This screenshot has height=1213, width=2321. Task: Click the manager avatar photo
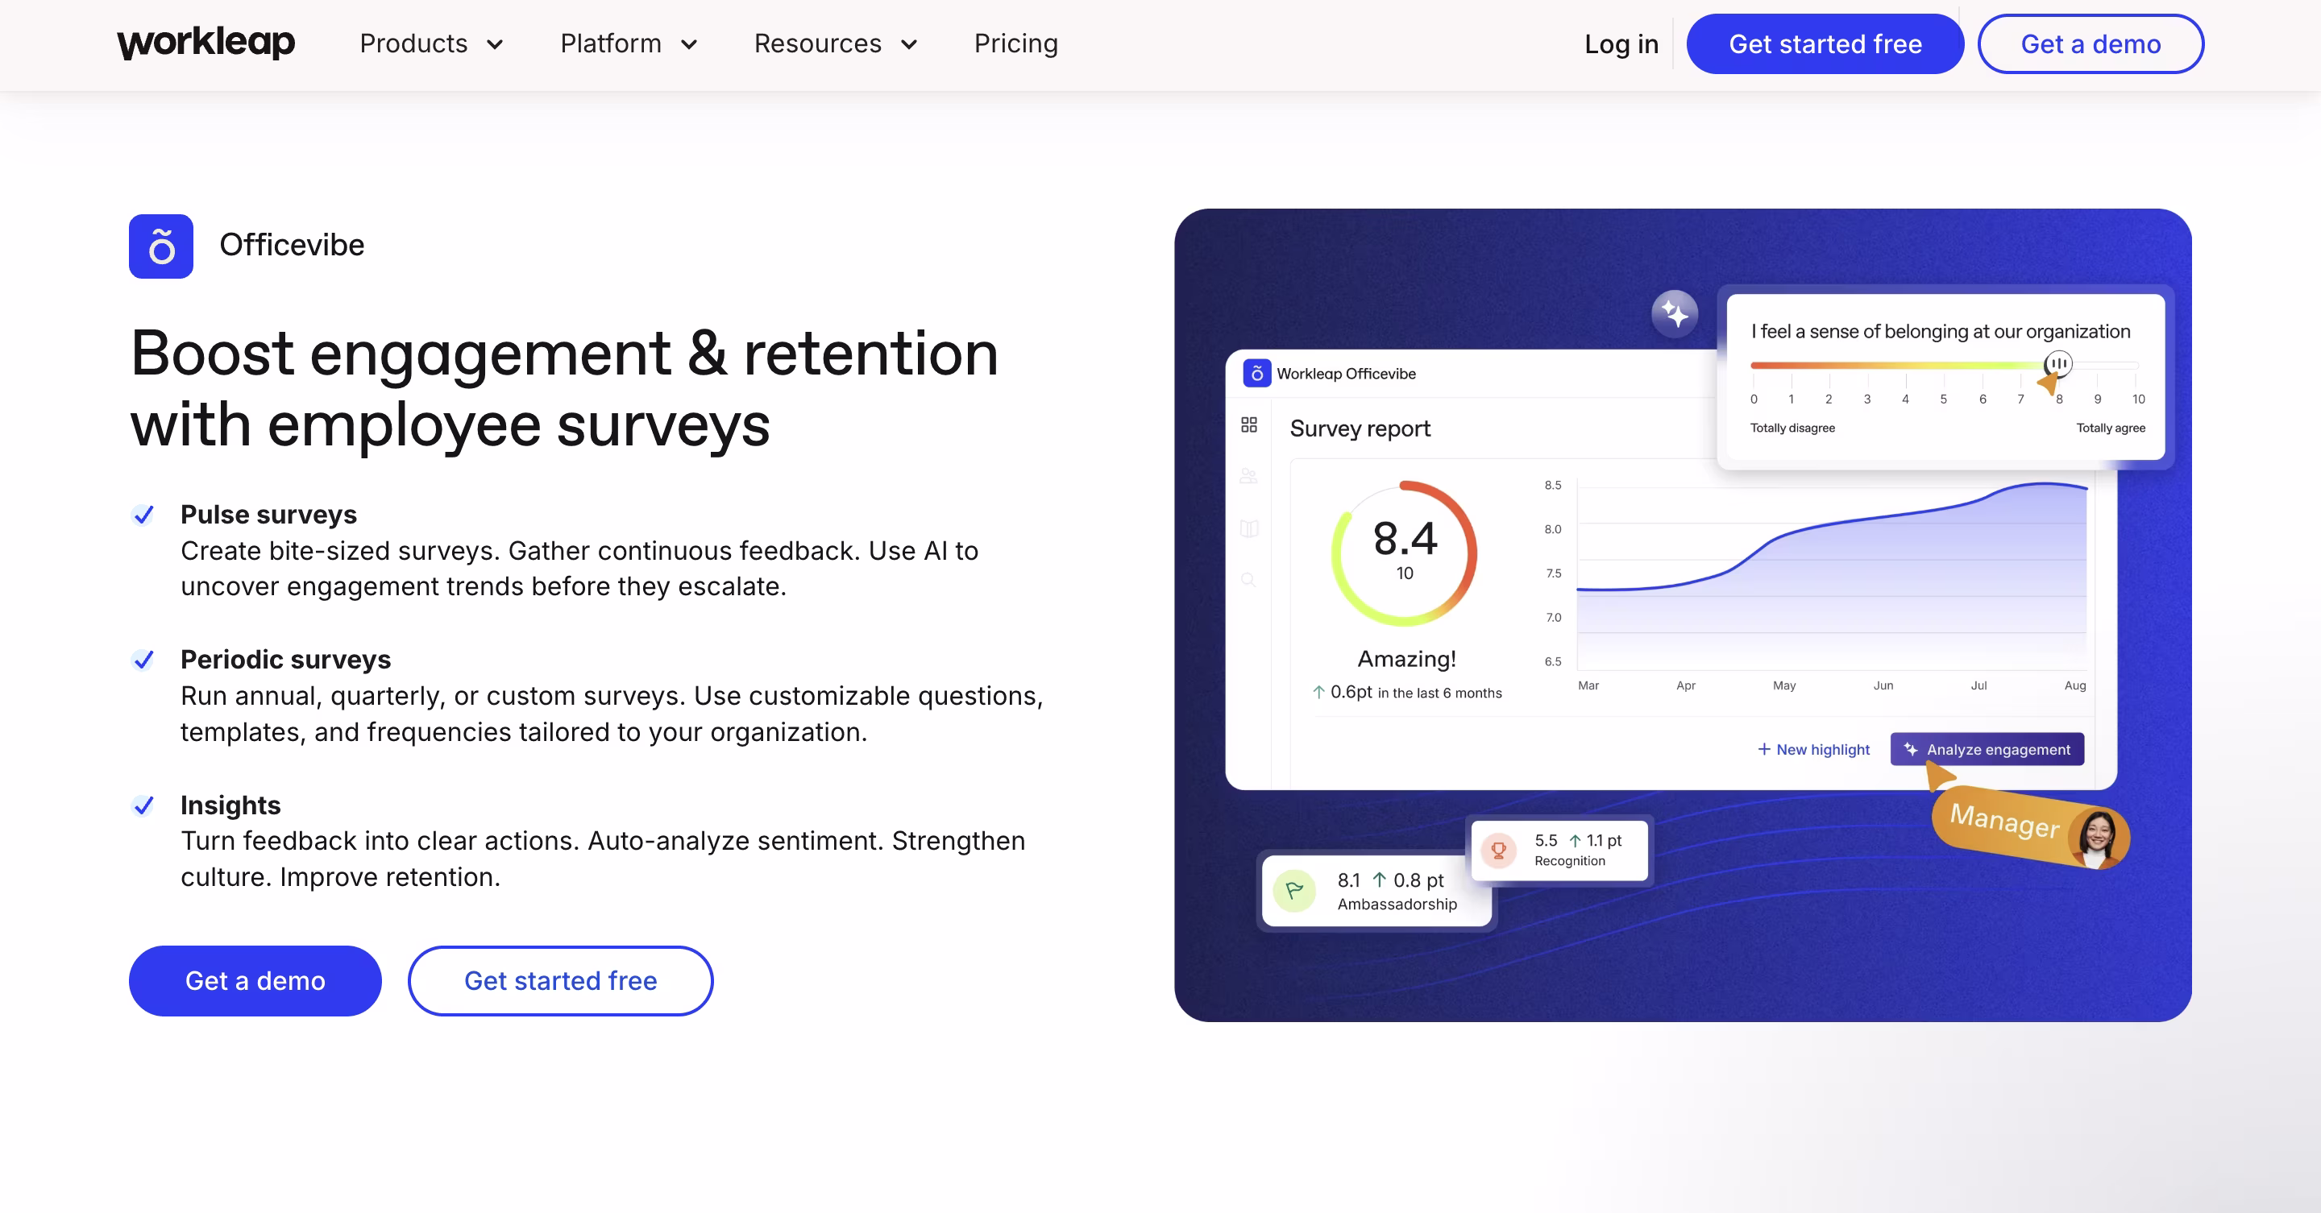(x=2099, y=834)
